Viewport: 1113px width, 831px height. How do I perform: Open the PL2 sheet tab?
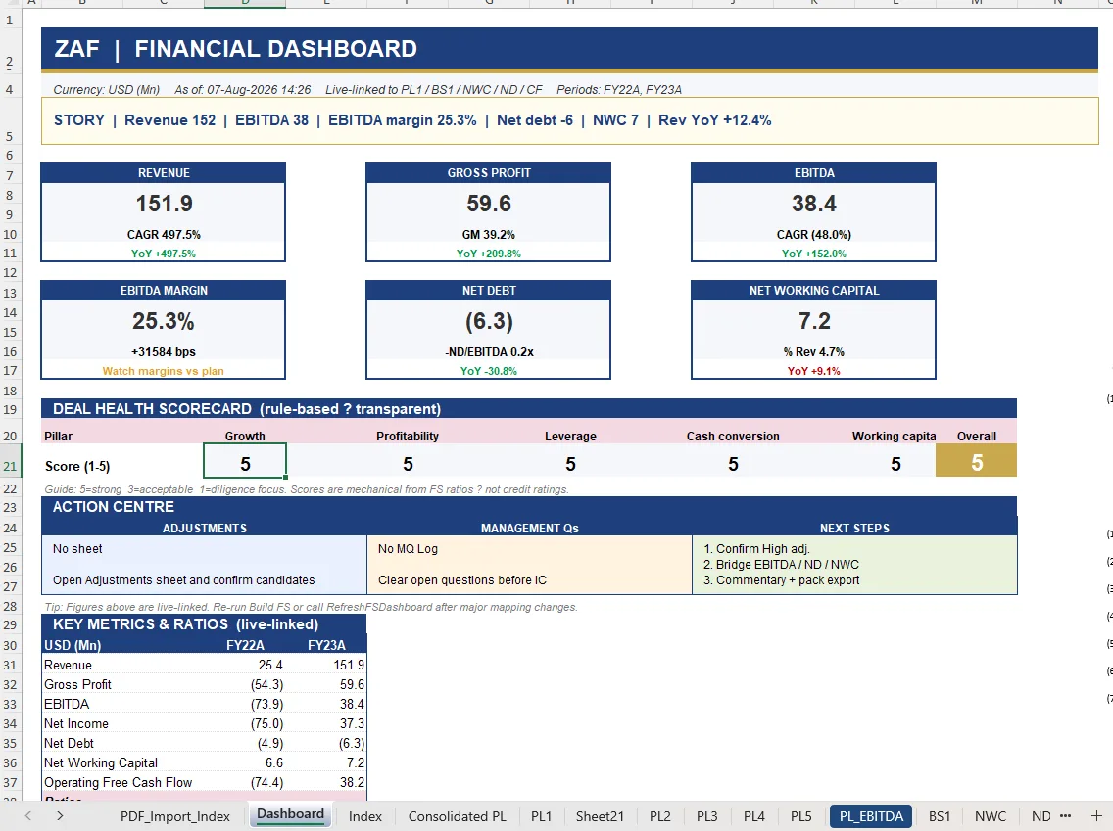coord(660,816)
